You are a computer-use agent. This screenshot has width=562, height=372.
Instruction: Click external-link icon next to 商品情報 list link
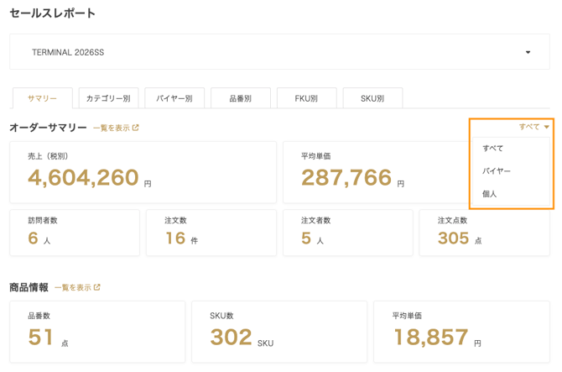pos(97,288)
